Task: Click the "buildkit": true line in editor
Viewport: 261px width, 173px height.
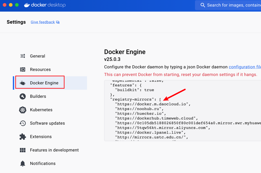Action: pos(135,90)
